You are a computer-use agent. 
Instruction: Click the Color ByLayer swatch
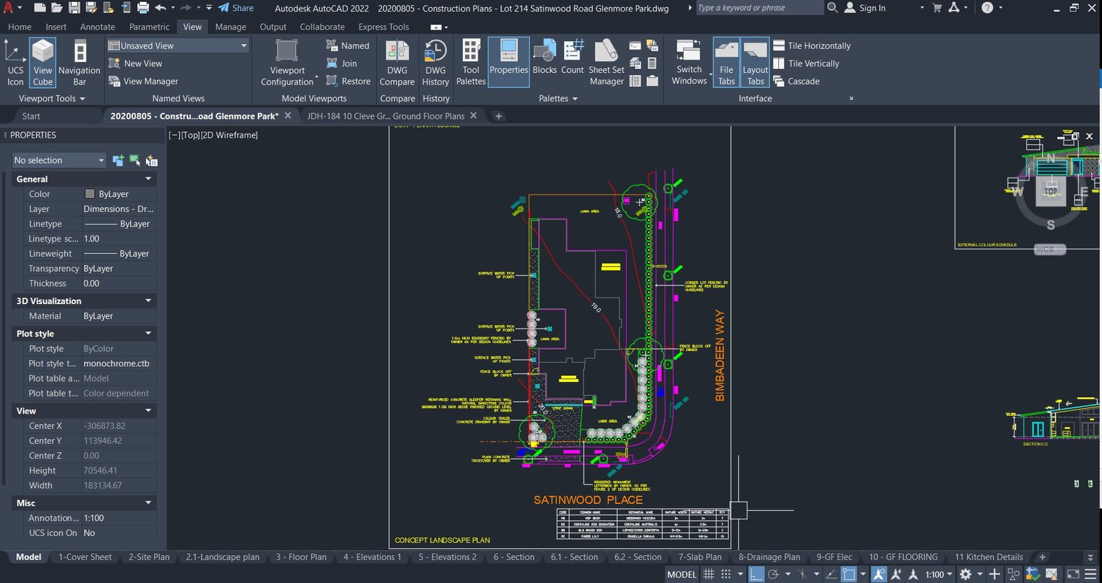pyautogui.click(x=90, y=194)
